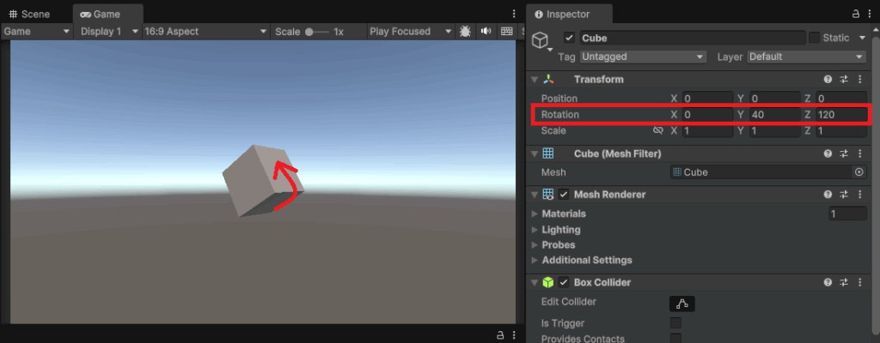Open the Game view mode dropdown
The height and width of the screenshot is (343, 880).
pos(37,32)
